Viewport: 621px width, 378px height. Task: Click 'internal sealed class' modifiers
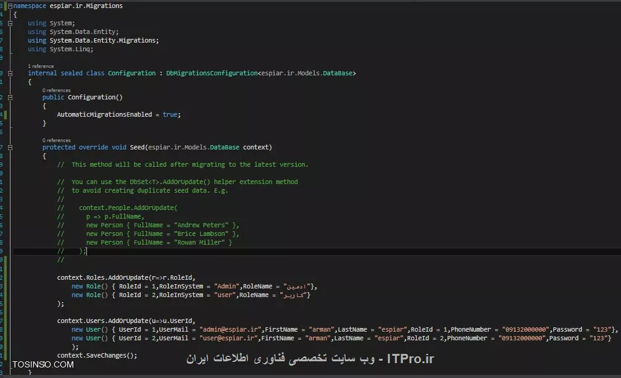66,73
